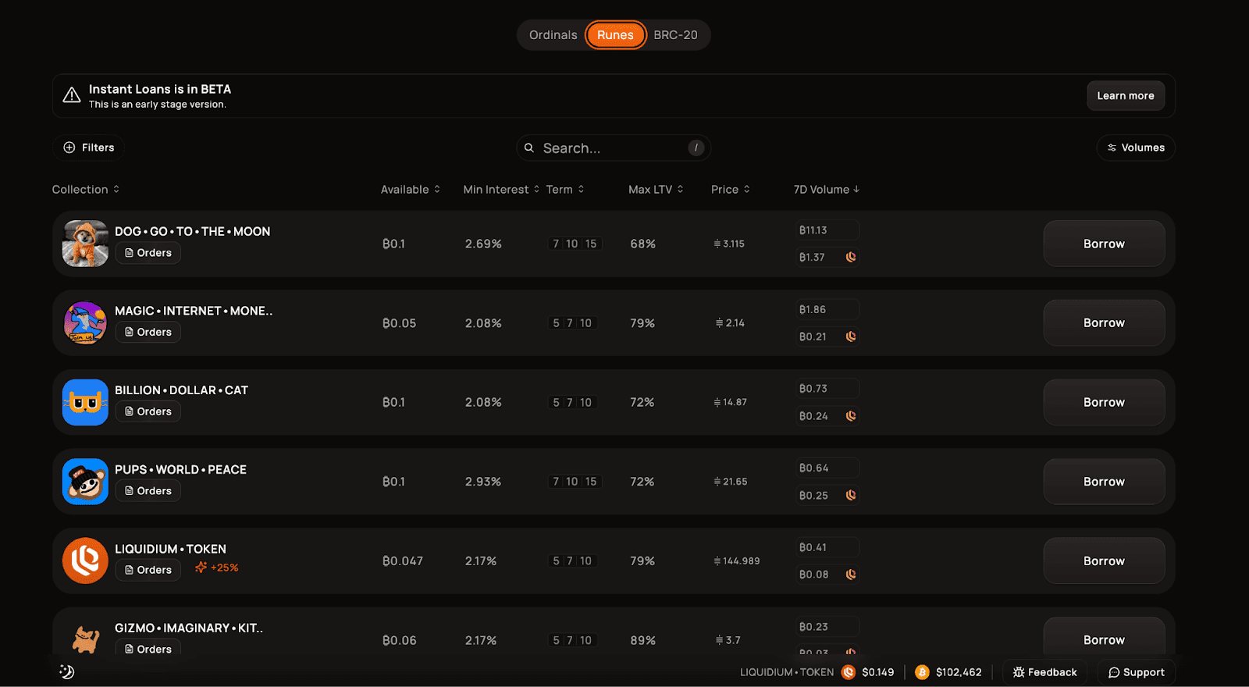
Task: Click the PUPS•WORLD•PEACE collection name
Action: (180, 470)
